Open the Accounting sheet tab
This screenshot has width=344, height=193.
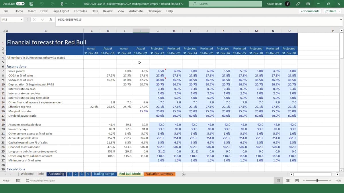click(x=56, y=174)
